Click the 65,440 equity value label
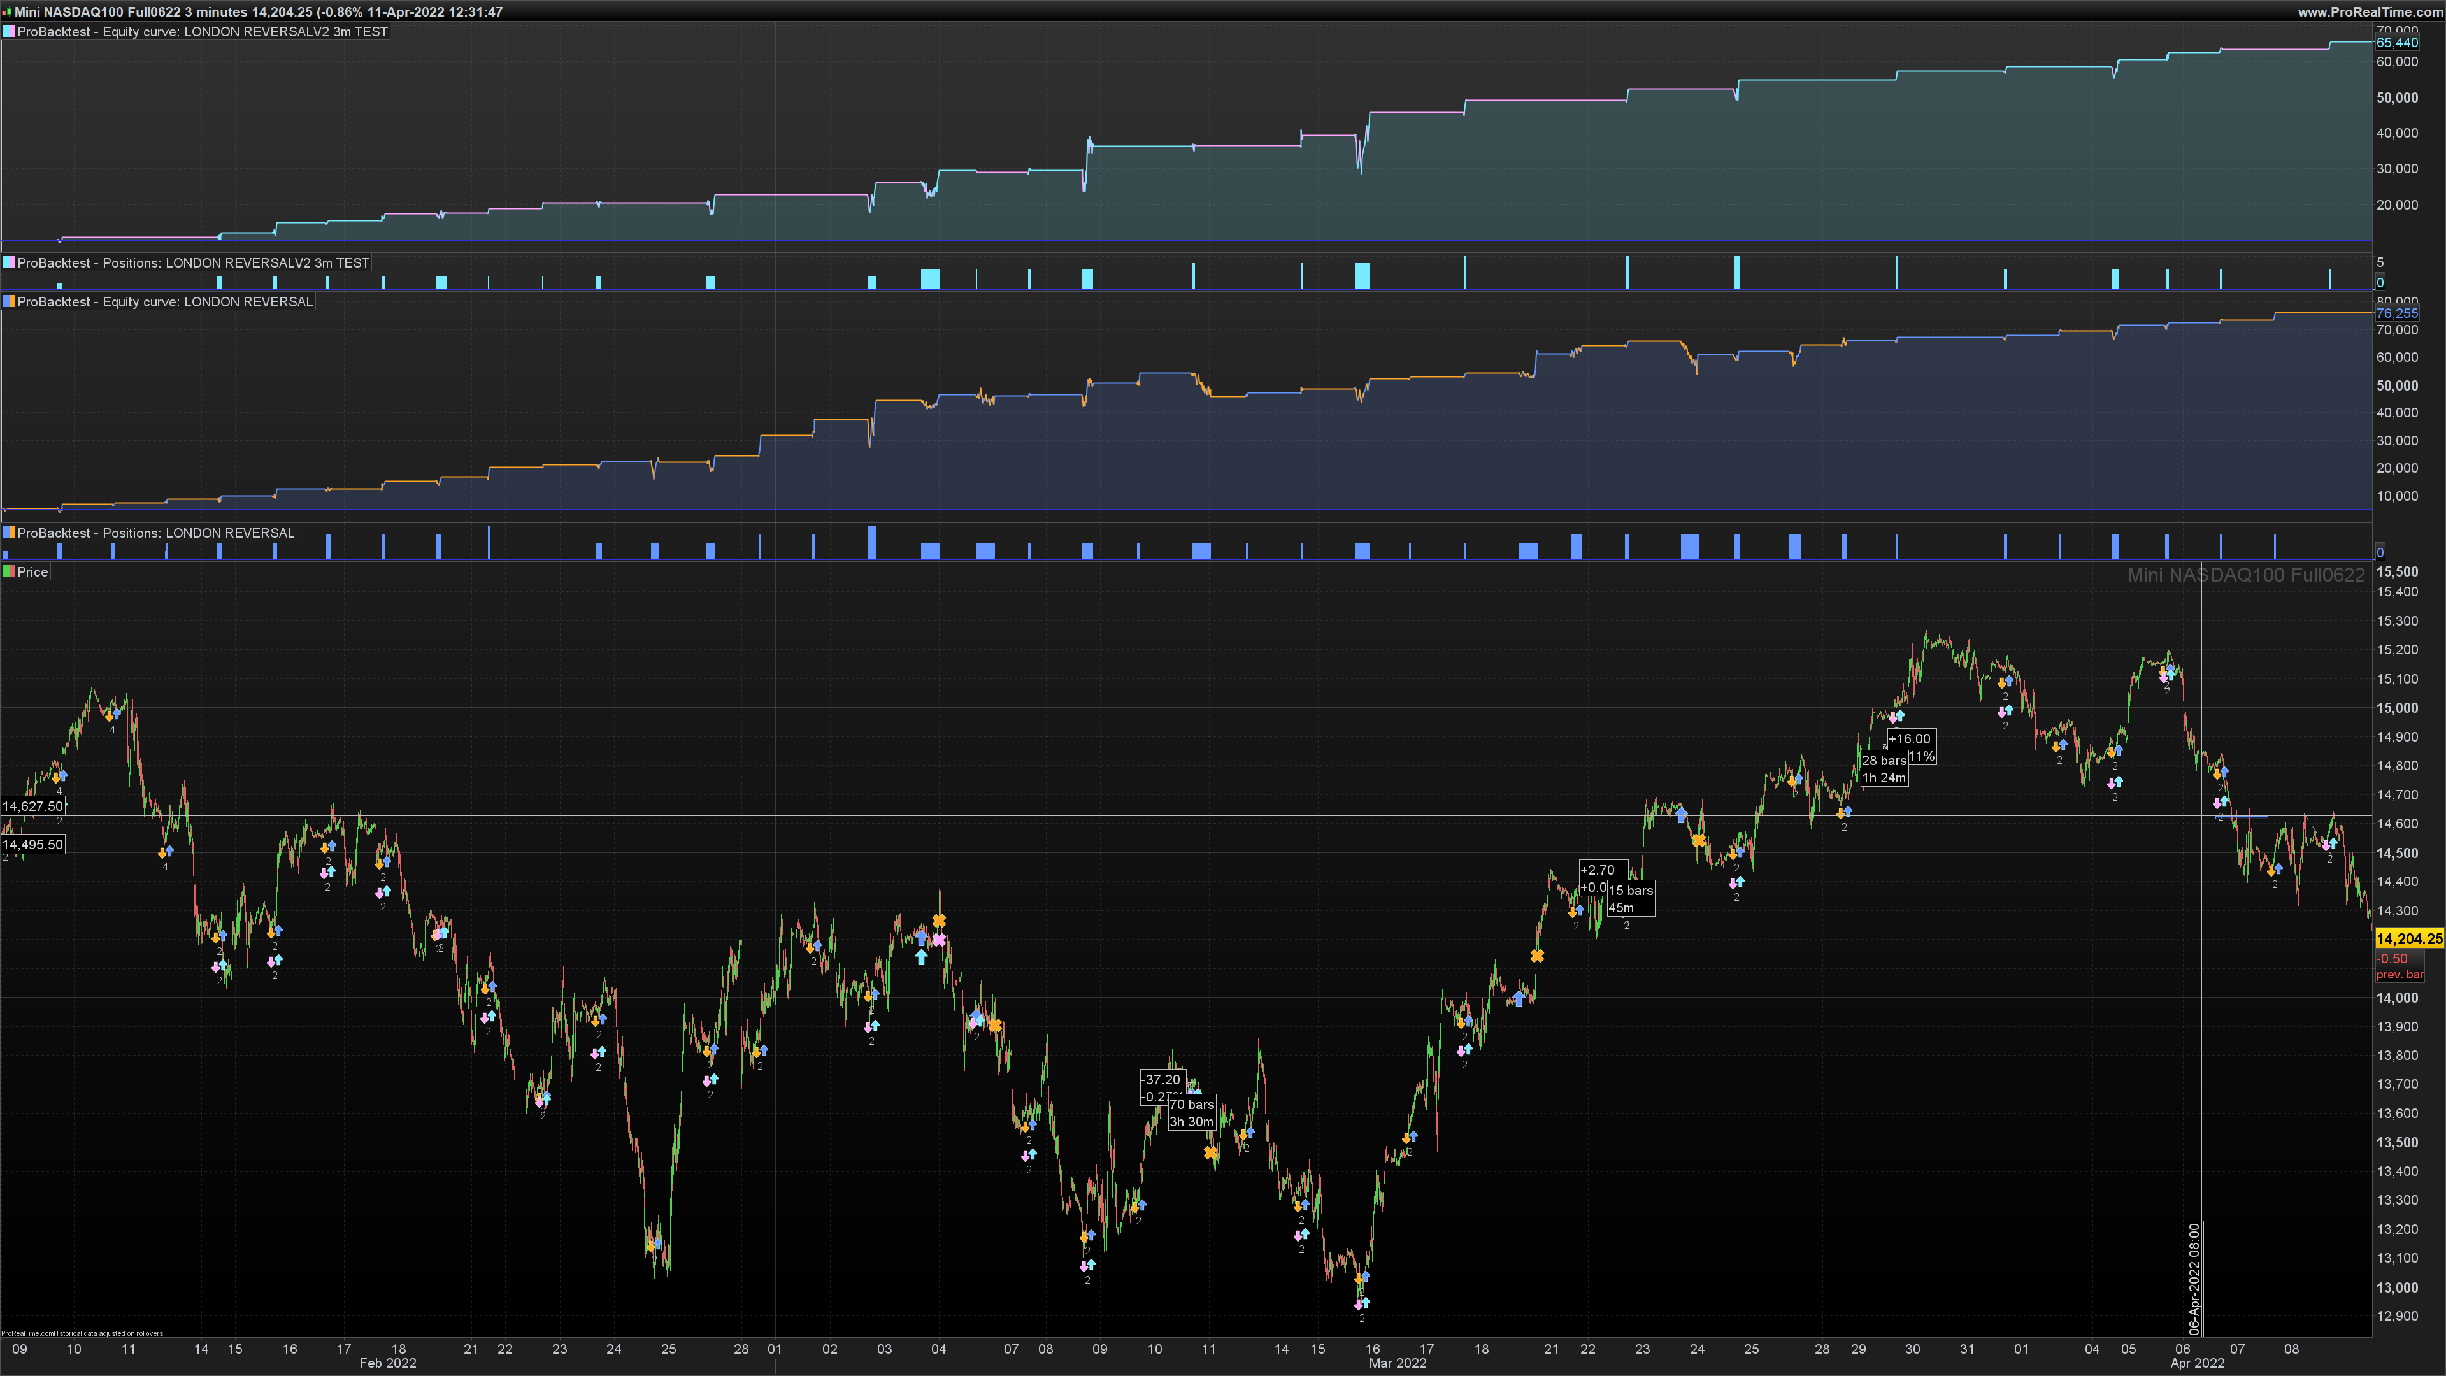The image size is (2446, 1376). tap(2396, 43)
